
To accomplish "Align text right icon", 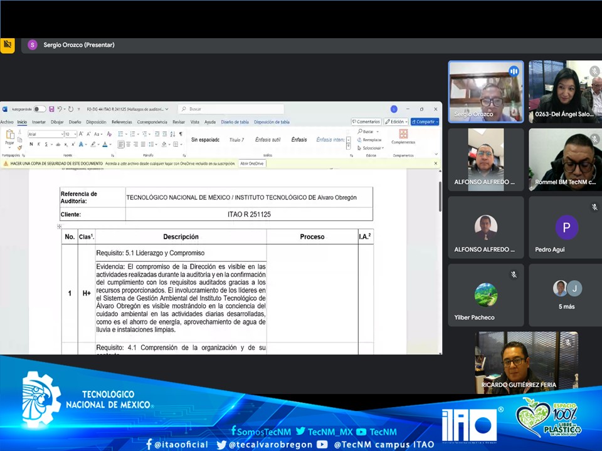I will pyautogui.click(x=135, y=144).
